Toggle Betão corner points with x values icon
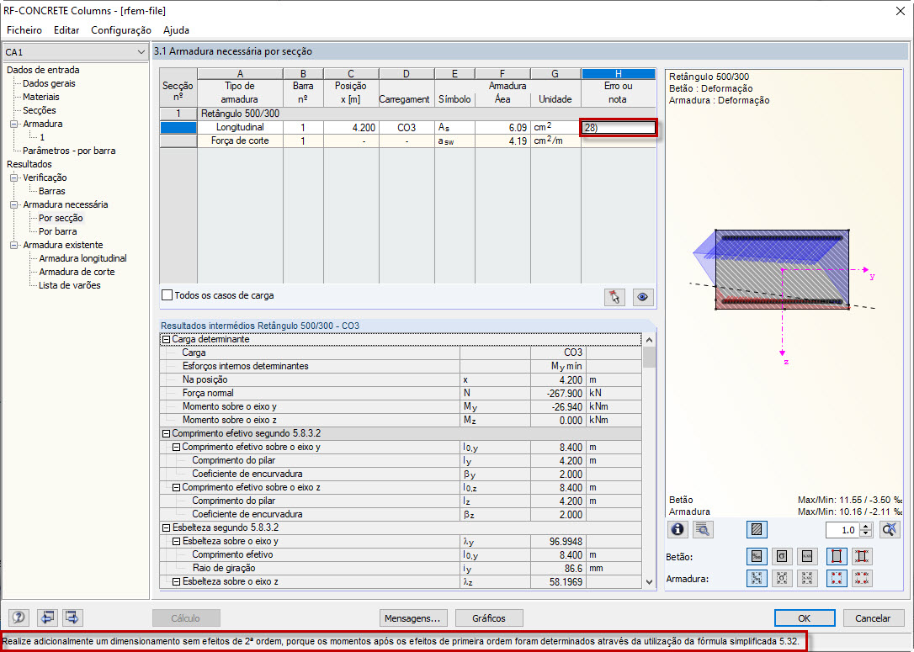 pos(862,556)
